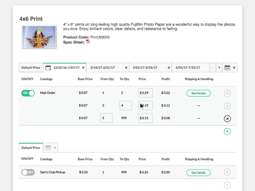255x191 pixels.
Task: Click See Details for Mail Order
Action: (x=199, y=93)
